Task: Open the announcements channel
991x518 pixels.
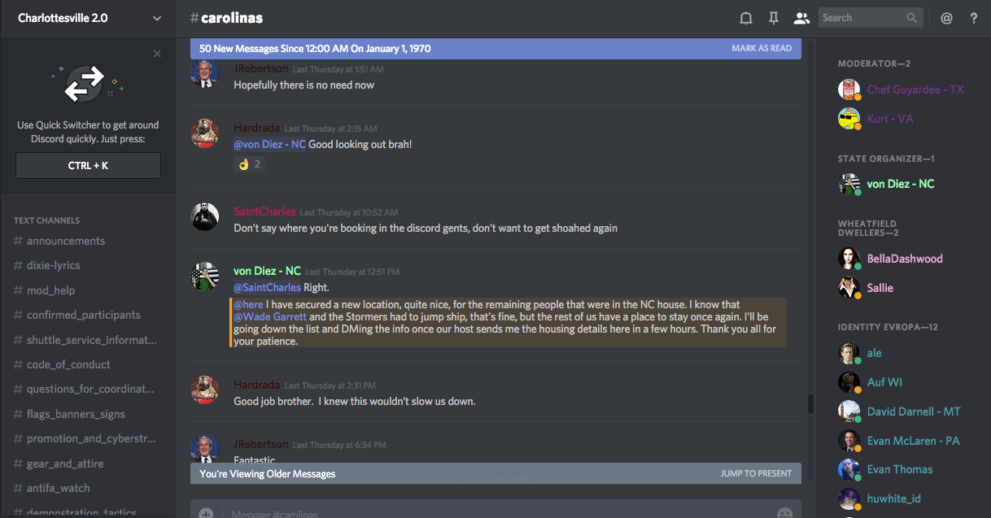Action: point(65,241)
